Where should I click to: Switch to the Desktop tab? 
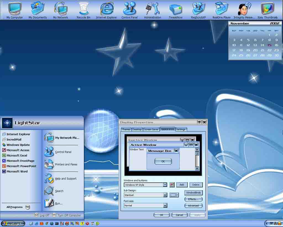pos(137,129)
